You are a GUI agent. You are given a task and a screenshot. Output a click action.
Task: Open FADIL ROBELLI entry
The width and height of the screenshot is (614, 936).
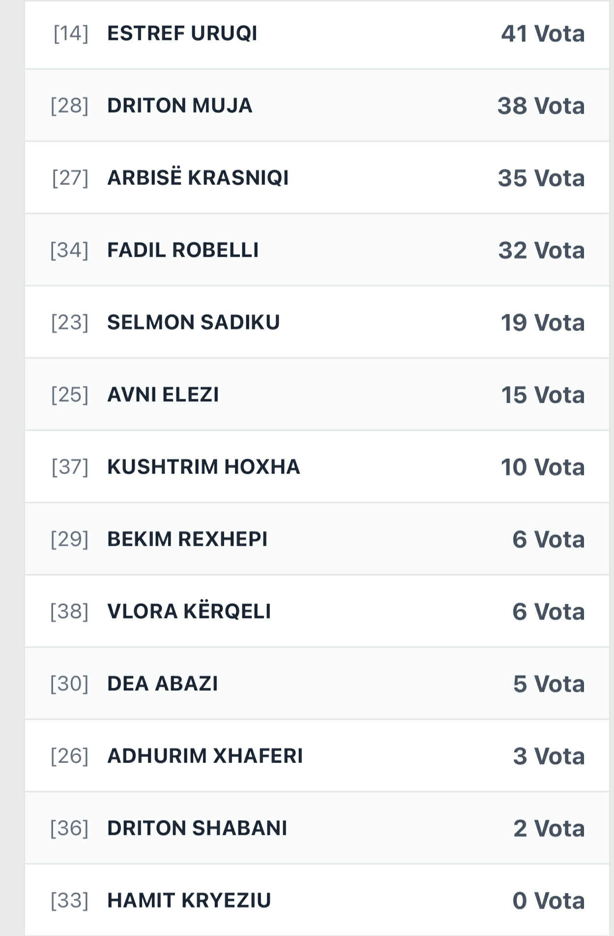point(182,250)
